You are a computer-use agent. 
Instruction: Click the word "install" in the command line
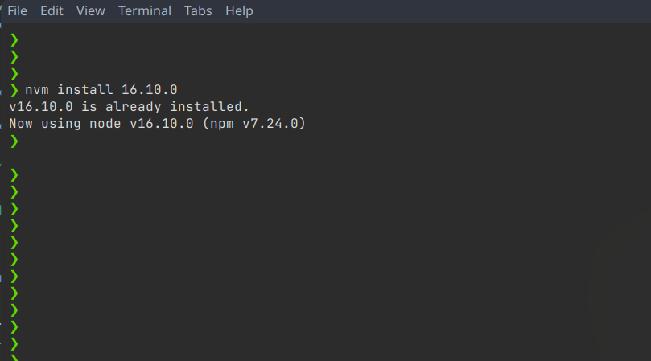[x=85, y=89]
